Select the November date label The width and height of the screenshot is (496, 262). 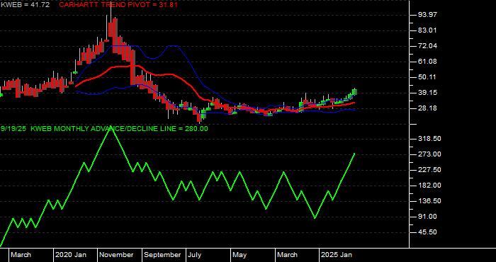(x=117, y=255)
